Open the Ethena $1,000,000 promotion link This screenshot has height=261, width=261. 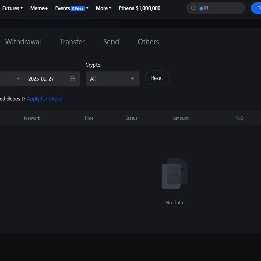click(x=139, y=8)
